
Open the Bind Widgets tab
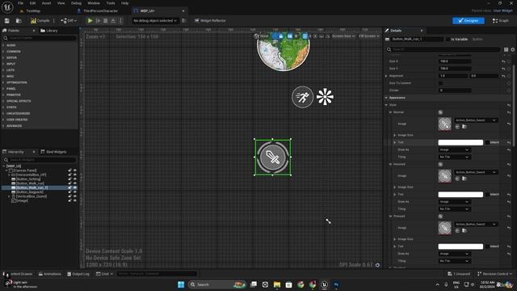coord(53,152)
